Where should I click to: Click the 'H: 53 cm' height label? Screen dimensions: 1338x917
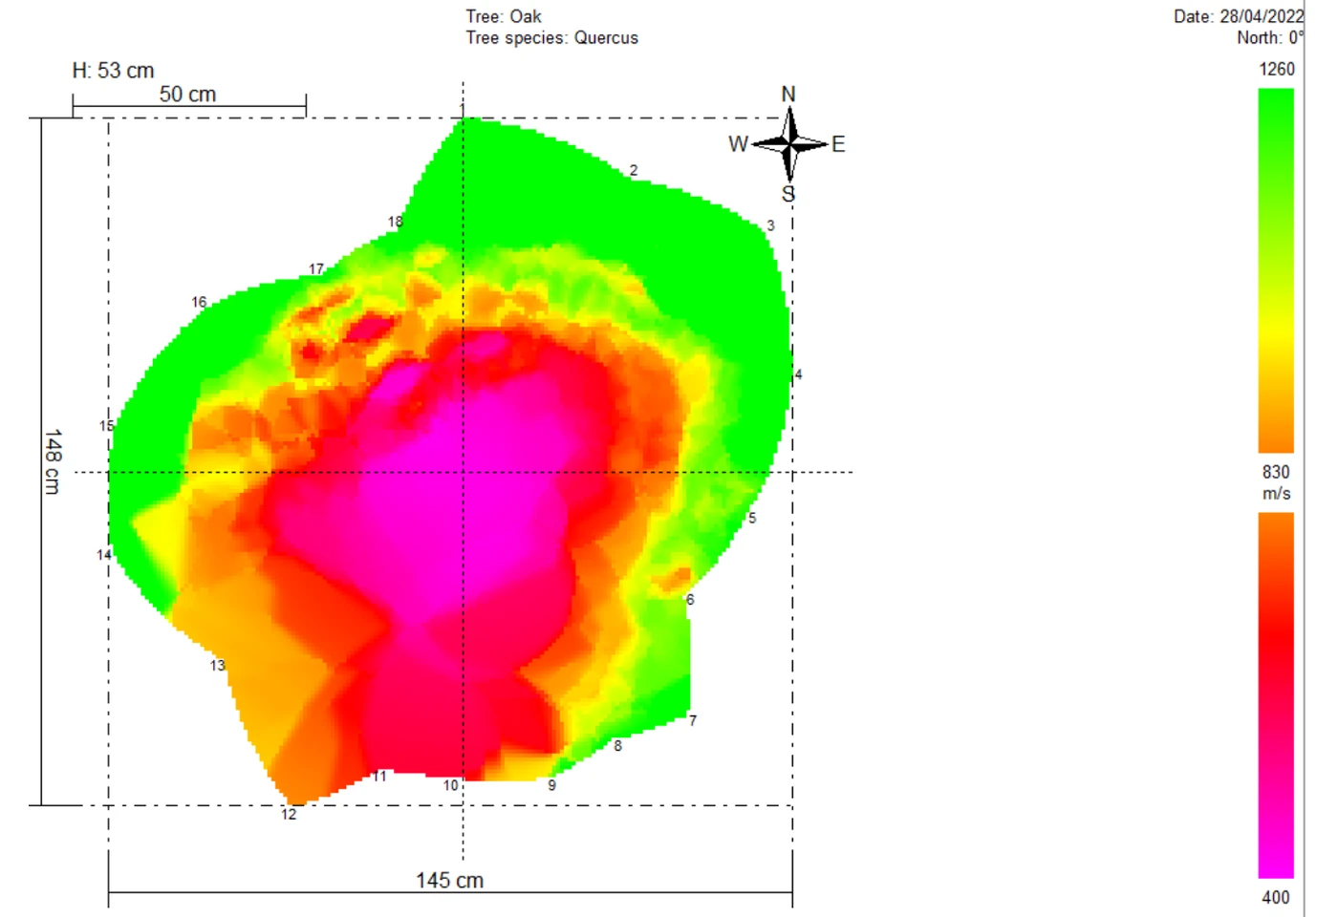coord(113,71)
